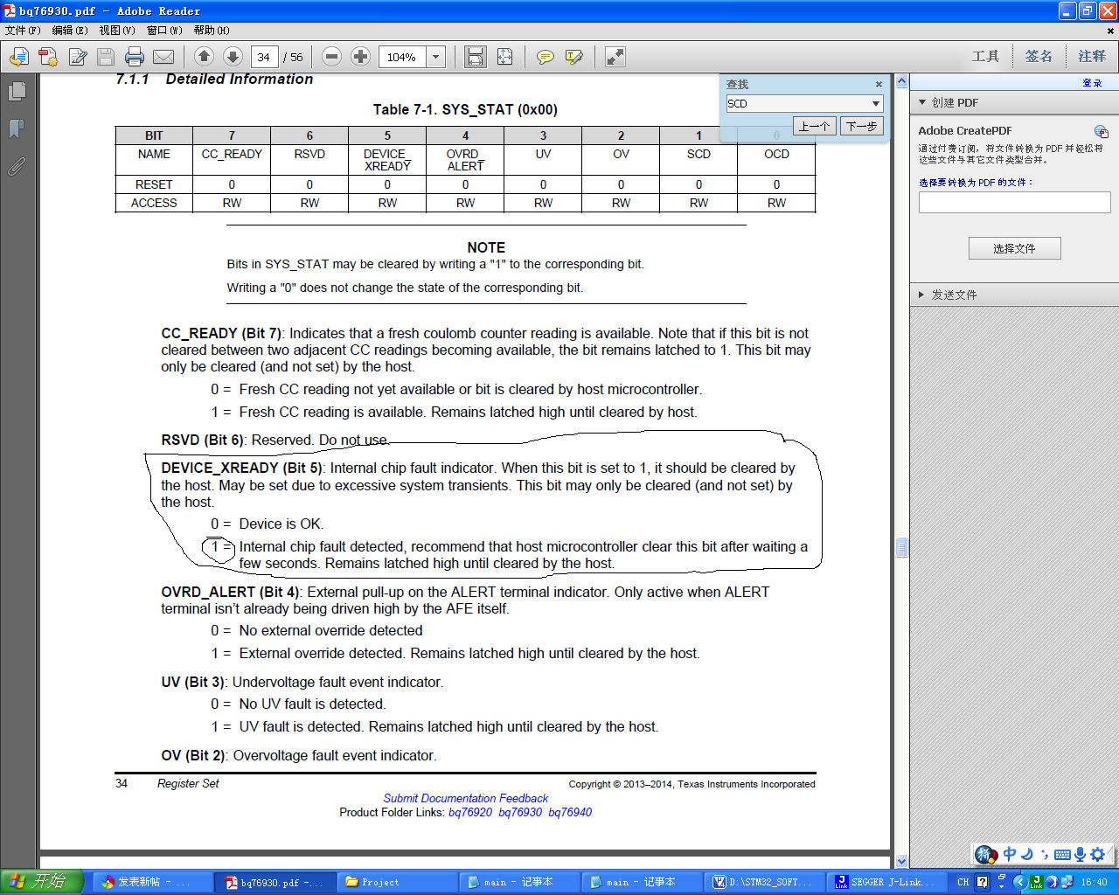Click the 上一个 find previous button
Screen dimensions: 1119x895
[x=815, y=127]
